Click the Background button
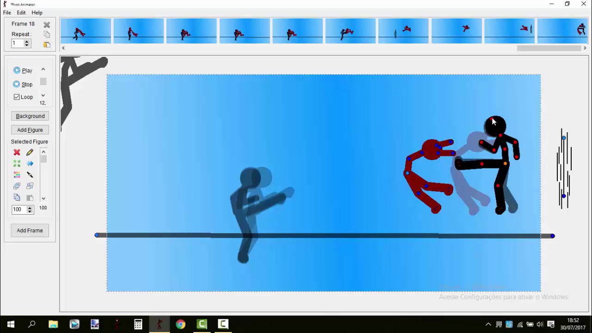Screen dimensions: 592x333 [30, 116]
